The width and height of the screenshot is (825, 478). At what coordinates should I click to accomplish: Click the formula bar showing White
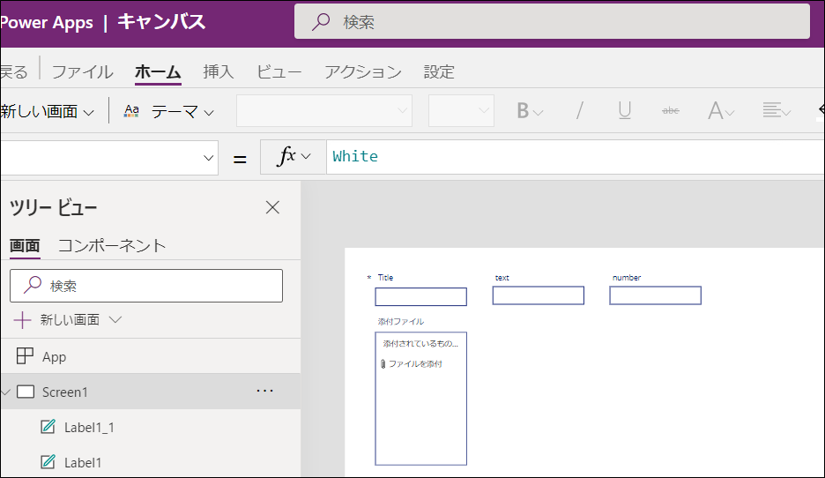point(576,157)
